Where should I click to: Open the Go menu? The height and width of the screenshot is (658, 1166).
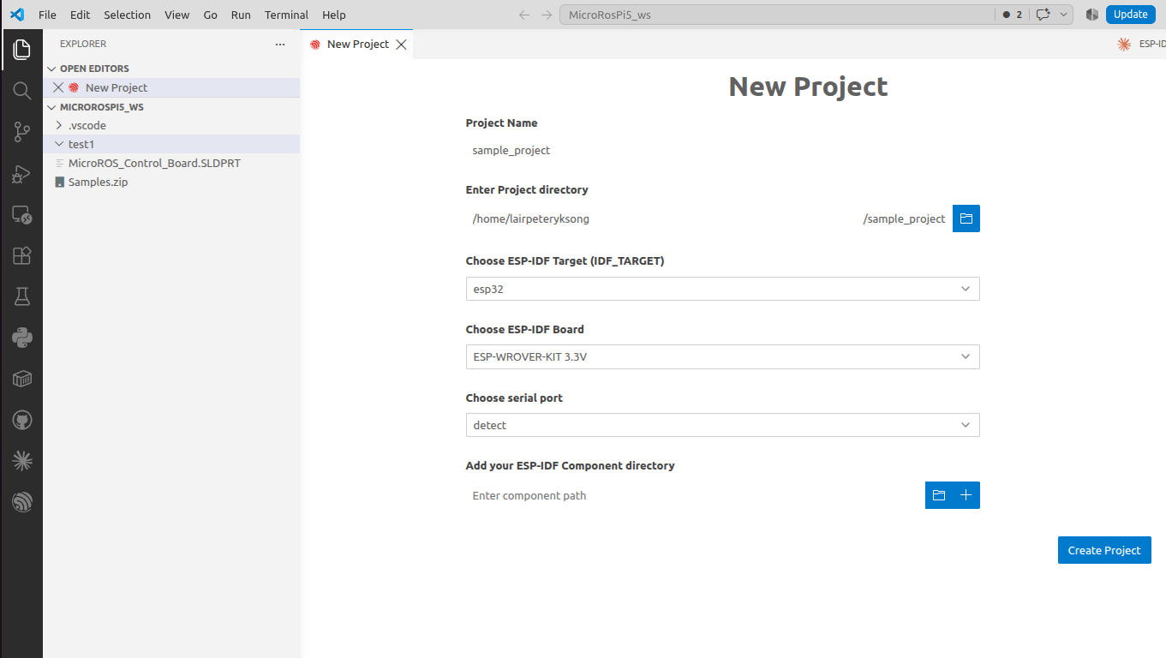tap(211, 15)
